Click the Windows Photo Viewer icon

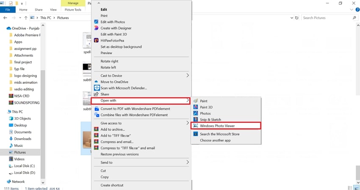pyautogui.click(x=196, y=126)
